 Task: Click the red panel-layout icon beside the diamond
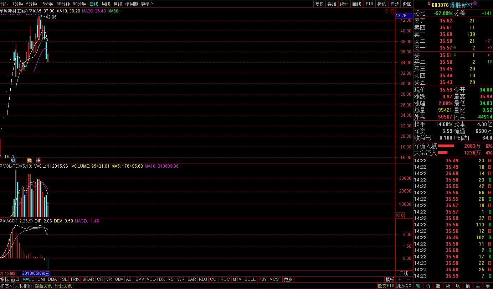[x=392, y=11]
